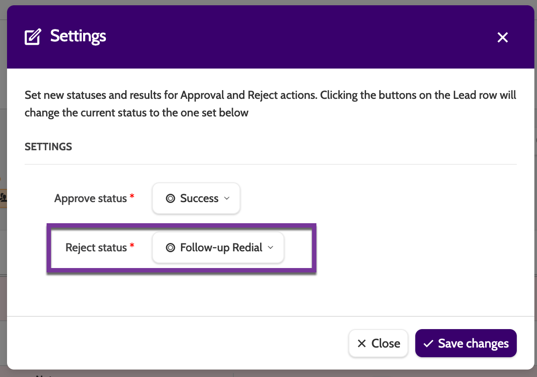This screenshot has width=537, height=377.
Task: Expand the Reject status chevron arrow
Action: click(x=271, y=248)
